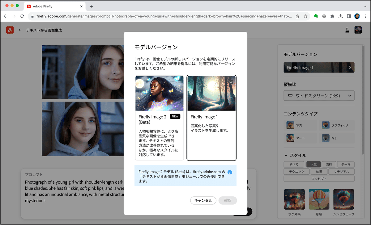This screenshot has height=225, width=371.
Task: Open the Extensions puzzle icon
Action: pos(332,16)
